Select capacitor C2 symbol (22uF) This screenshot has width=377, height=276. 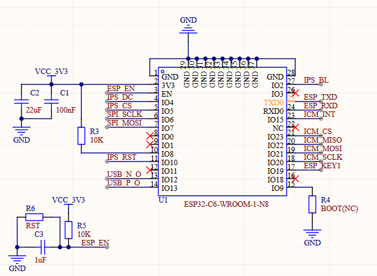[21, 102]
